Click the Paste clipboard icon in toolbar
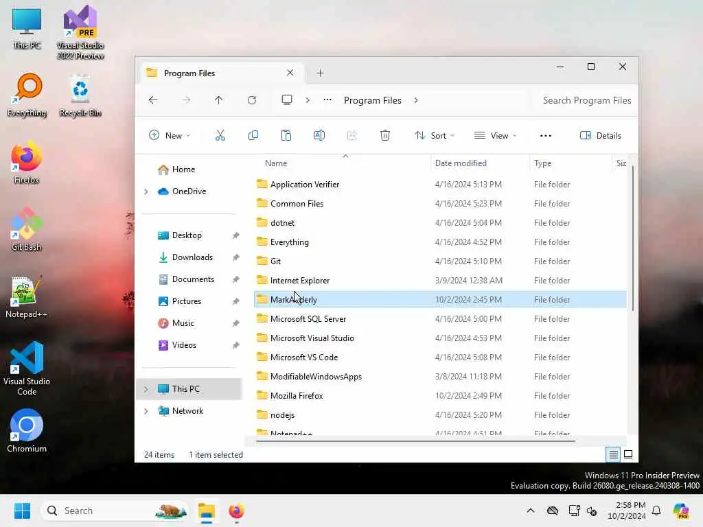 [x=286, y=135]
